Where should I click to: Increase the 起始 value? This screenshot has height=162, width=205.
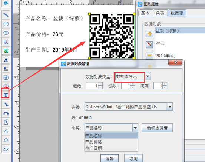pyautogui.click(x=100, y=84)
